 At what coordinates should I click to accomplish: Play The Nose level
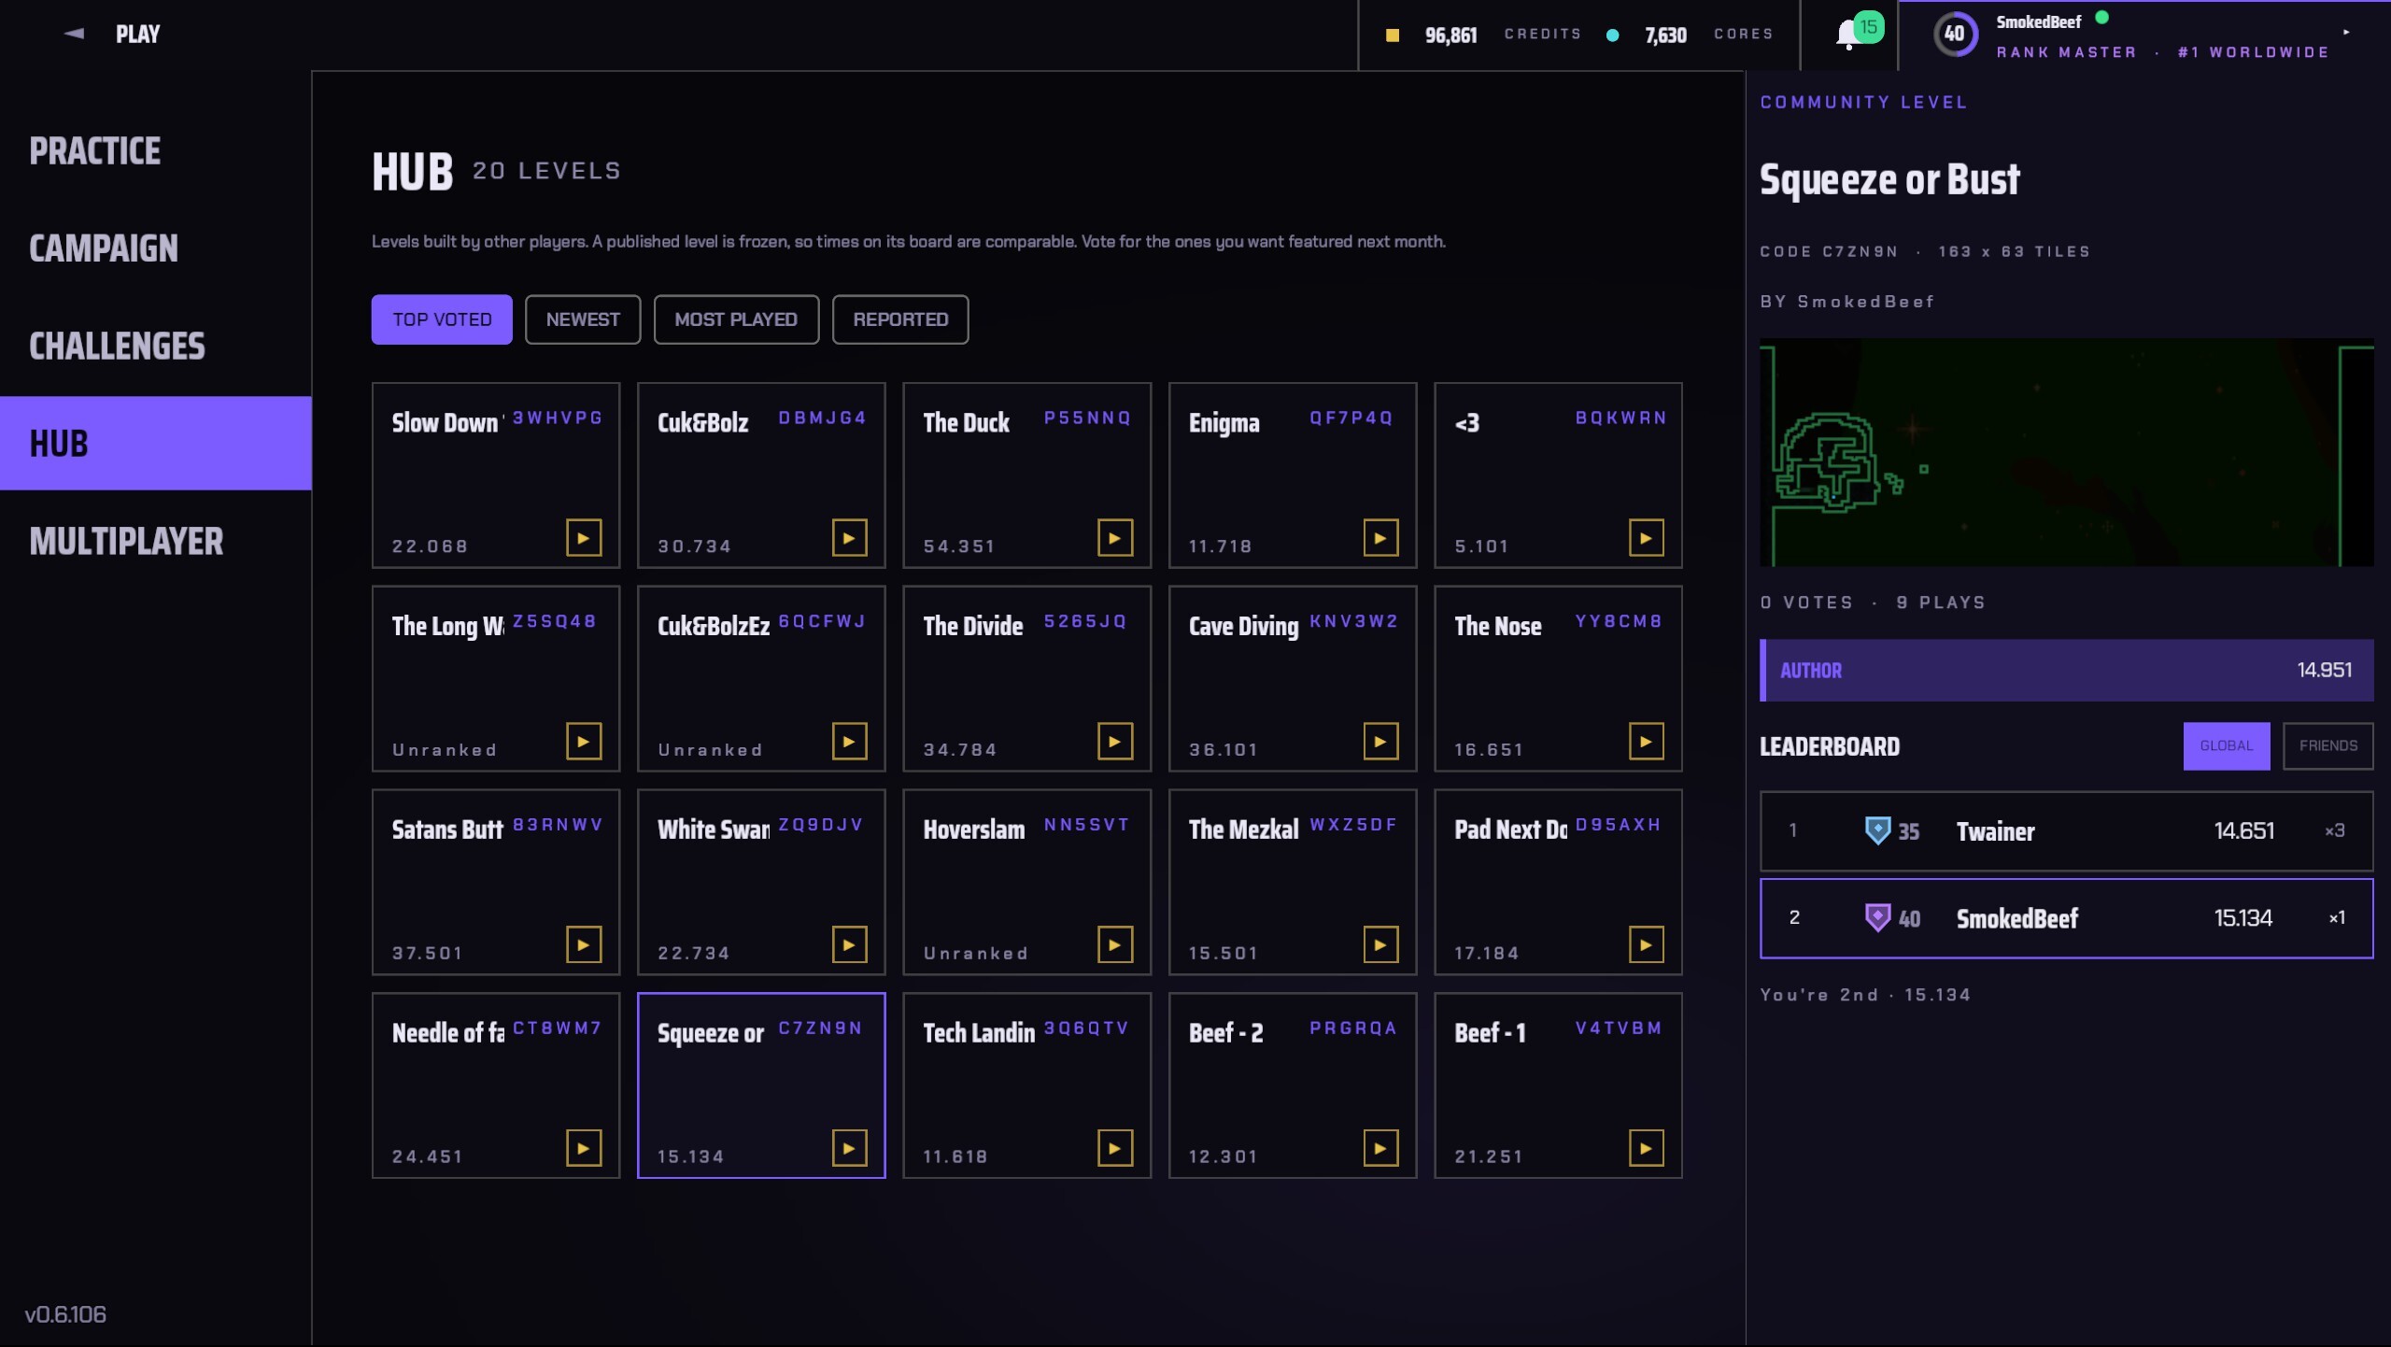[x=1646, y=742]
